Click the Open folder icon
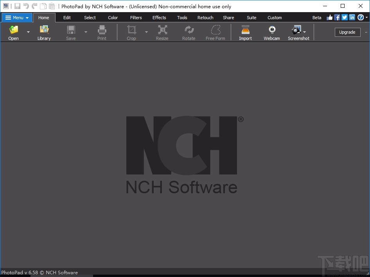The width and height of the screenshot is (370, 277). pos(13,30)
